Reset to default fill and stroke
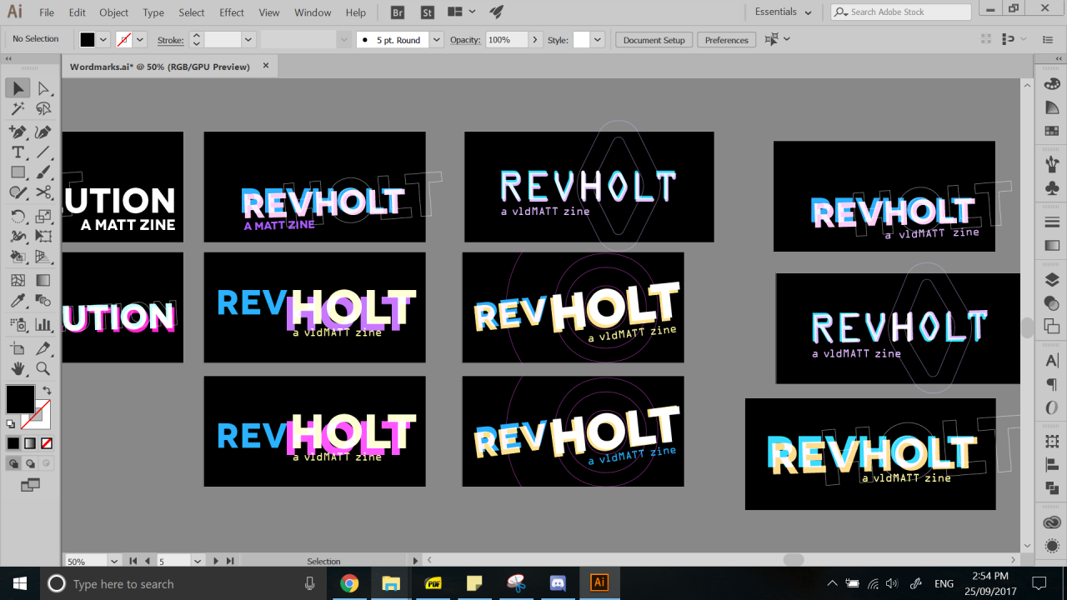Screen dimensions: 1067x600 coord(11,424)
